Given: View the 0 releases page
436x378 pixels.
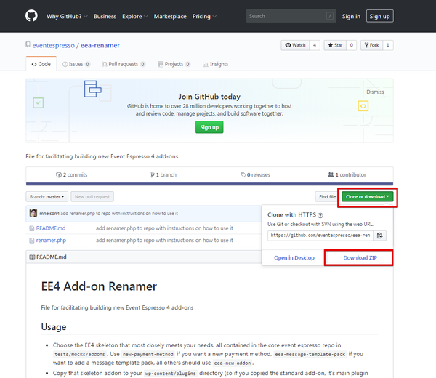Looking at the screenshot, I should pos(255,174).
